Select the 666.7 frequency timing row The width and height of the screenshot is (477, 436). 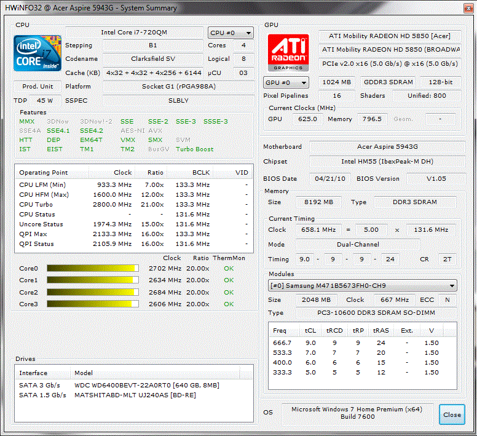363,343
